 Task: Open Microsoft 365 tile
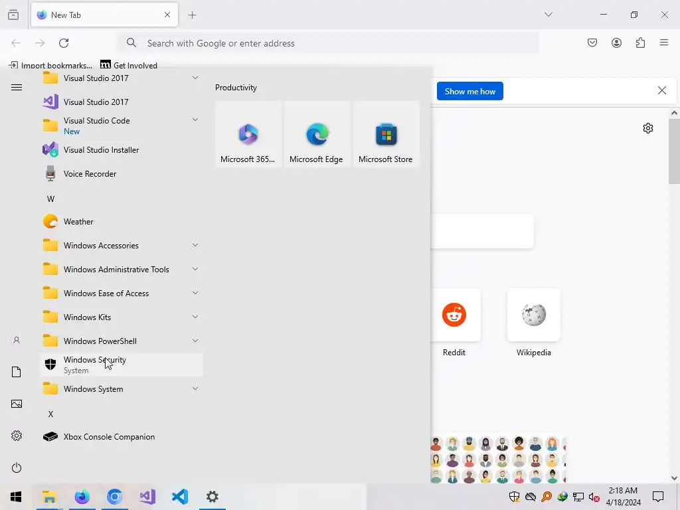click(248, 134)
